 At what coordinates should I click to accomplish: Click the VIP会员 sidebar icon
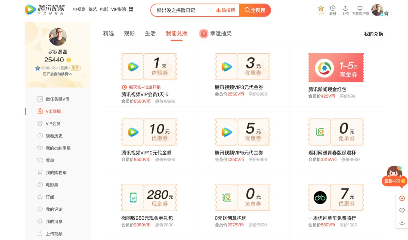(x=40, y=123)
